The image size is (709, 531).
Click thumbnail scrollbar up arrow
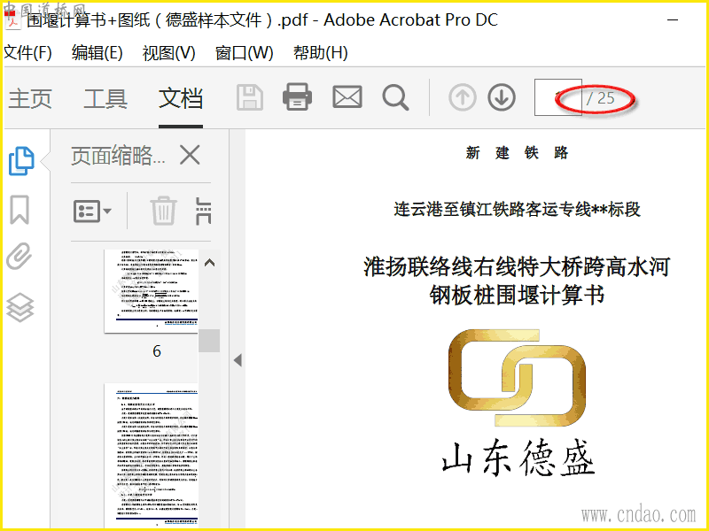tap(209, 263)
